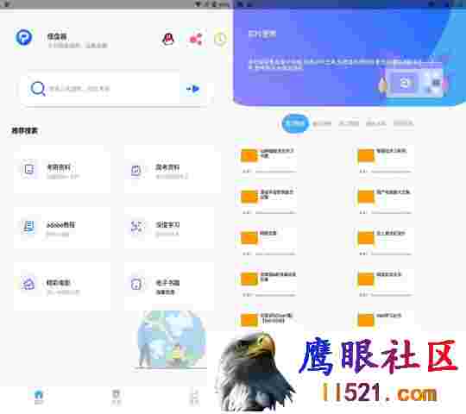Switch to the home tab in bottom bar
Image resolution: width=466 pixels, height=414 pixels.
[x=39, y=397]
